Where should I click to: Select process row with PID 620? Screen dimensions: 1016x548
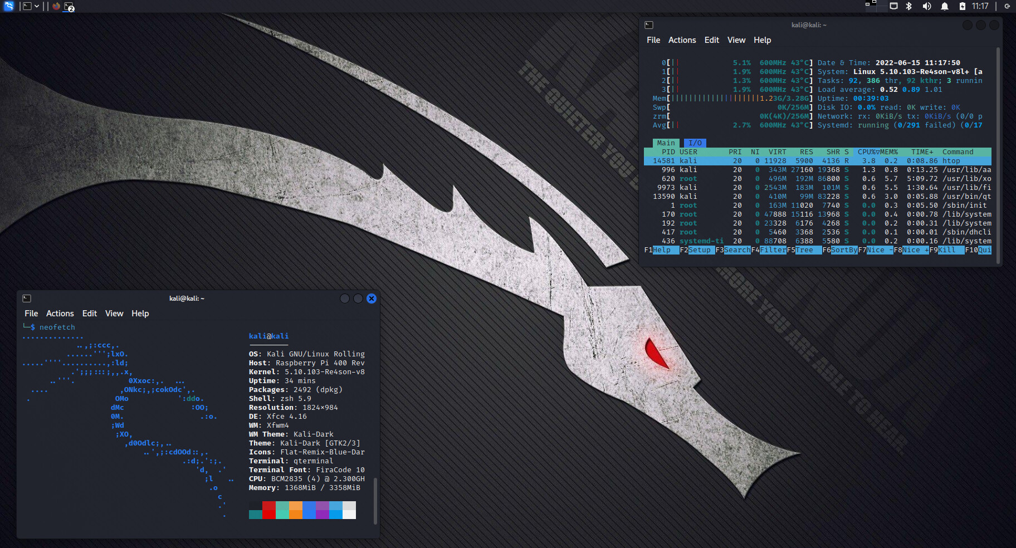[818, 179]
